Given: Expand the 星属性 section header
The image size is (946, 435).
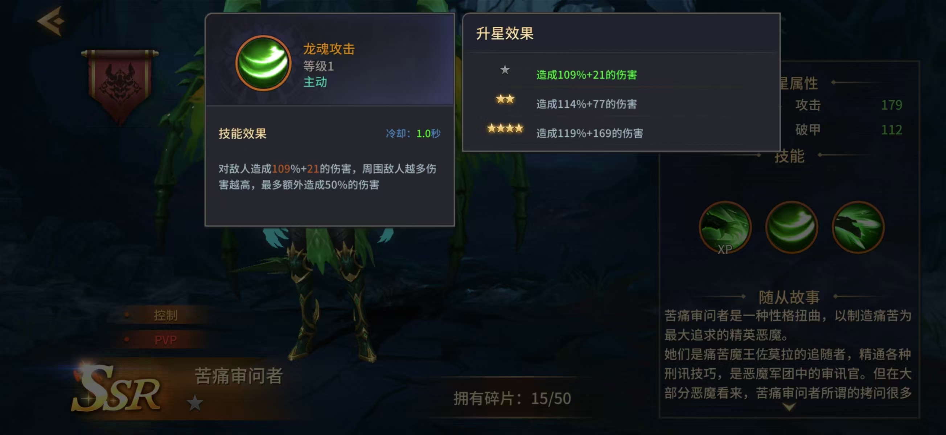Looking at the screenshot, I should tap(799, 83).
